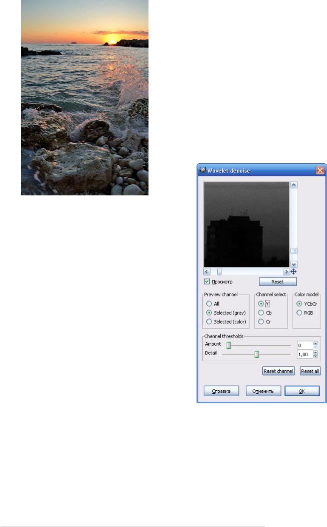Screen dimensions: 327x527
Task: Click the Preview channel group label
Action: (221, 295)
